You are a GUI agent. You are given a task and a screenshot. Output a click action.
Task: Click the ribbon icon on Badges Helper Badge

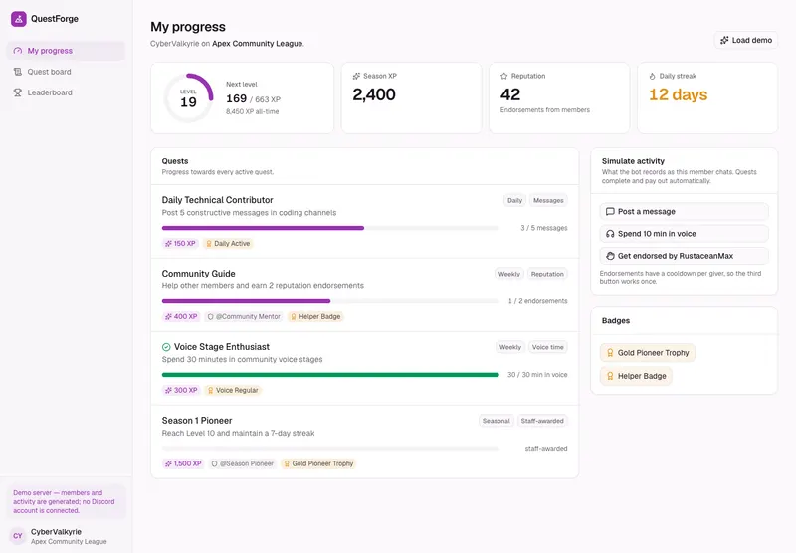[x=610, y=376]
